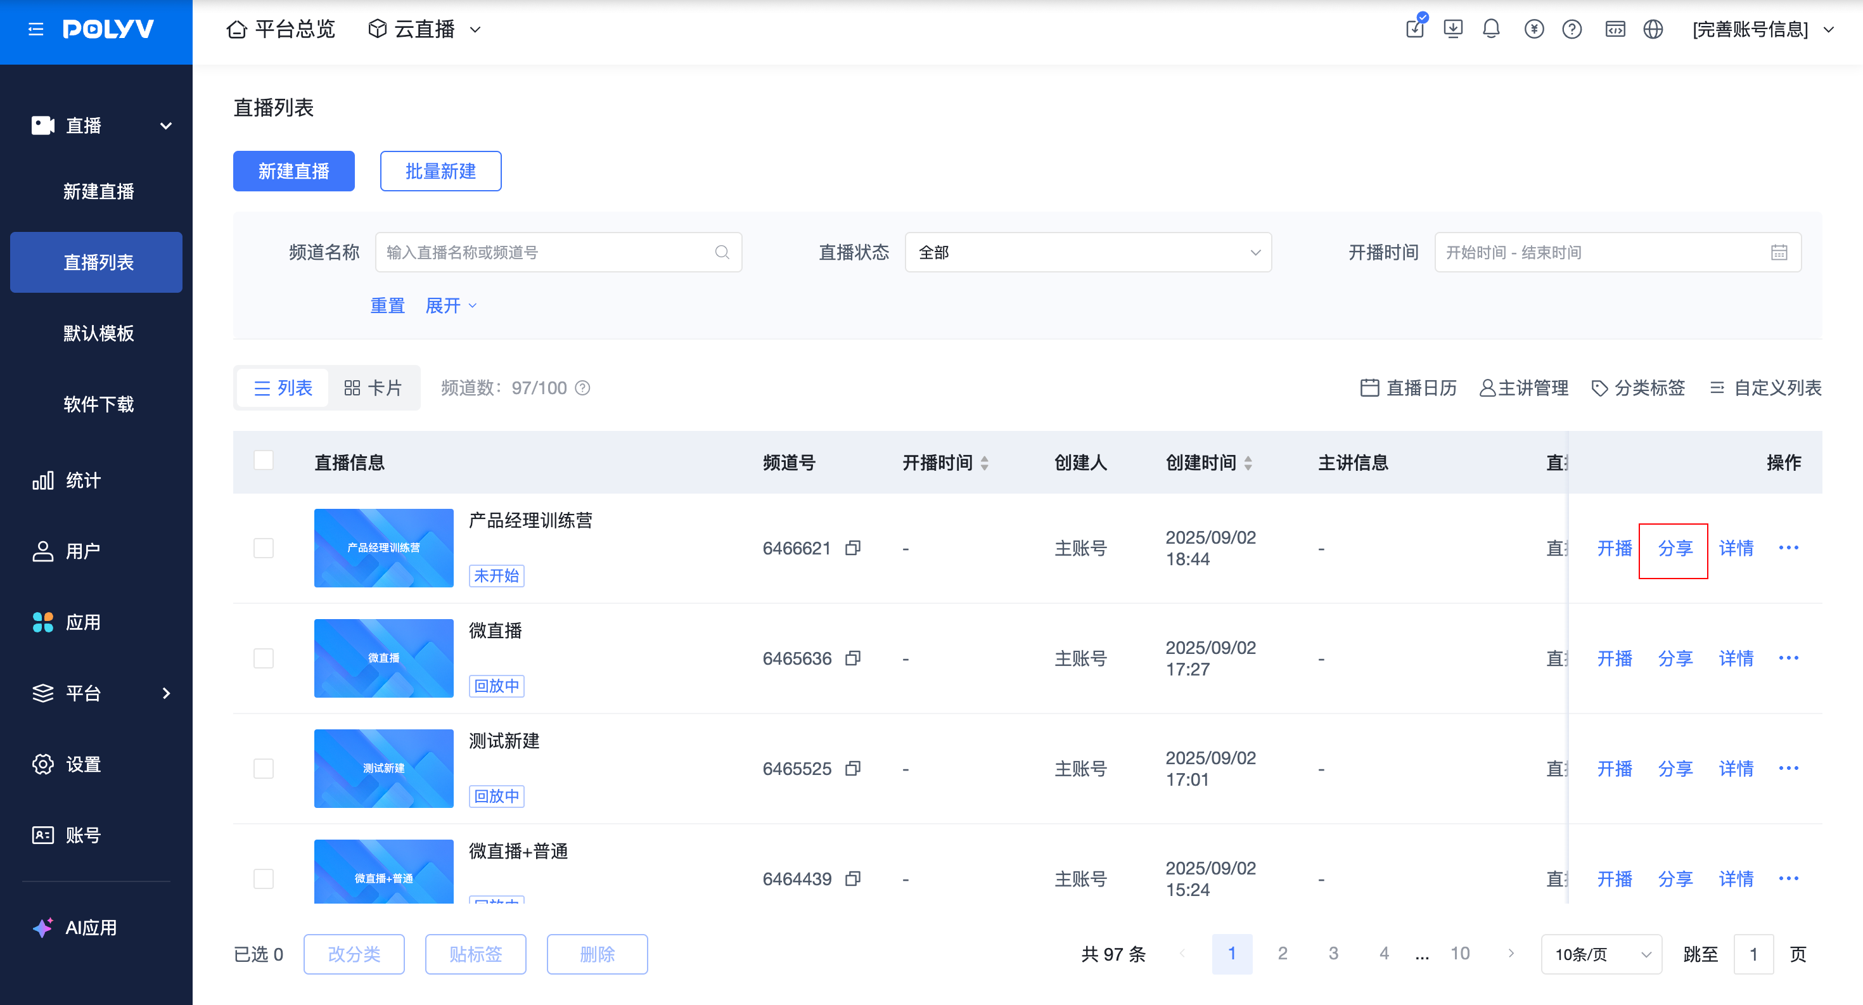The image size is (1863, 1005).
Task: Open 自定义列表
Action: (1765, 388)
